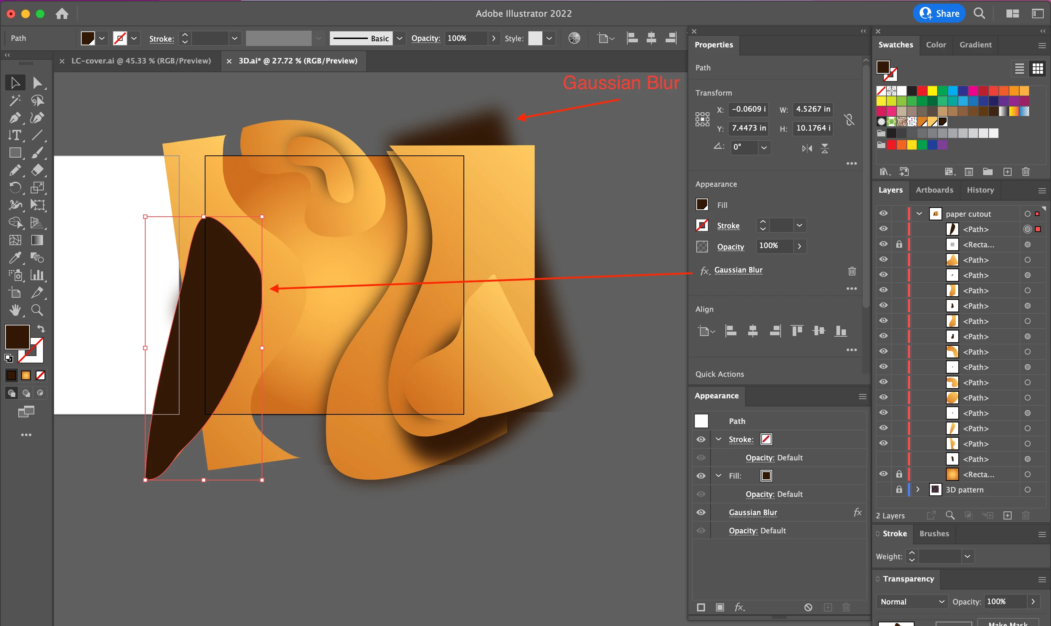Select the Magic Wand tool
Image resolution: width=1051 pixels, height=626 pixels.
(15, 100)
